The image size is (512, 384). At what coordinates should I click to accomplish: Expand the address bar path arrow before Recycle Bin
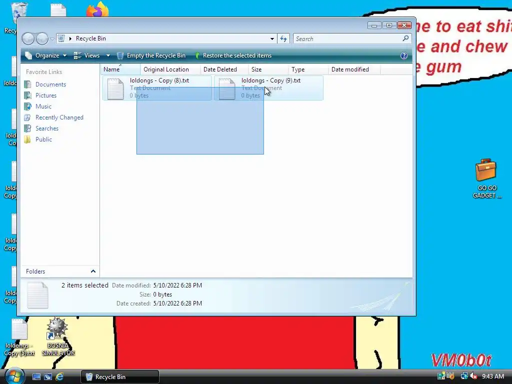[70, 38]
